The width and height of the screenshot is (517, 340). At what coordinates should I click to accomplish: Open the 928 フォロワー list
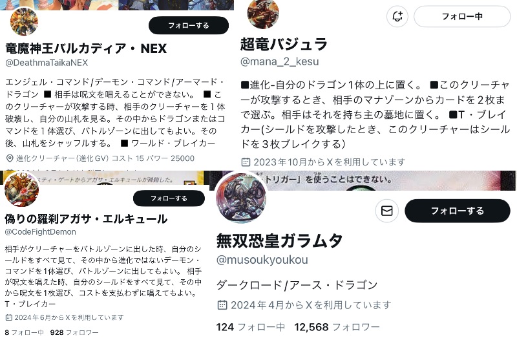click(74, 332)
